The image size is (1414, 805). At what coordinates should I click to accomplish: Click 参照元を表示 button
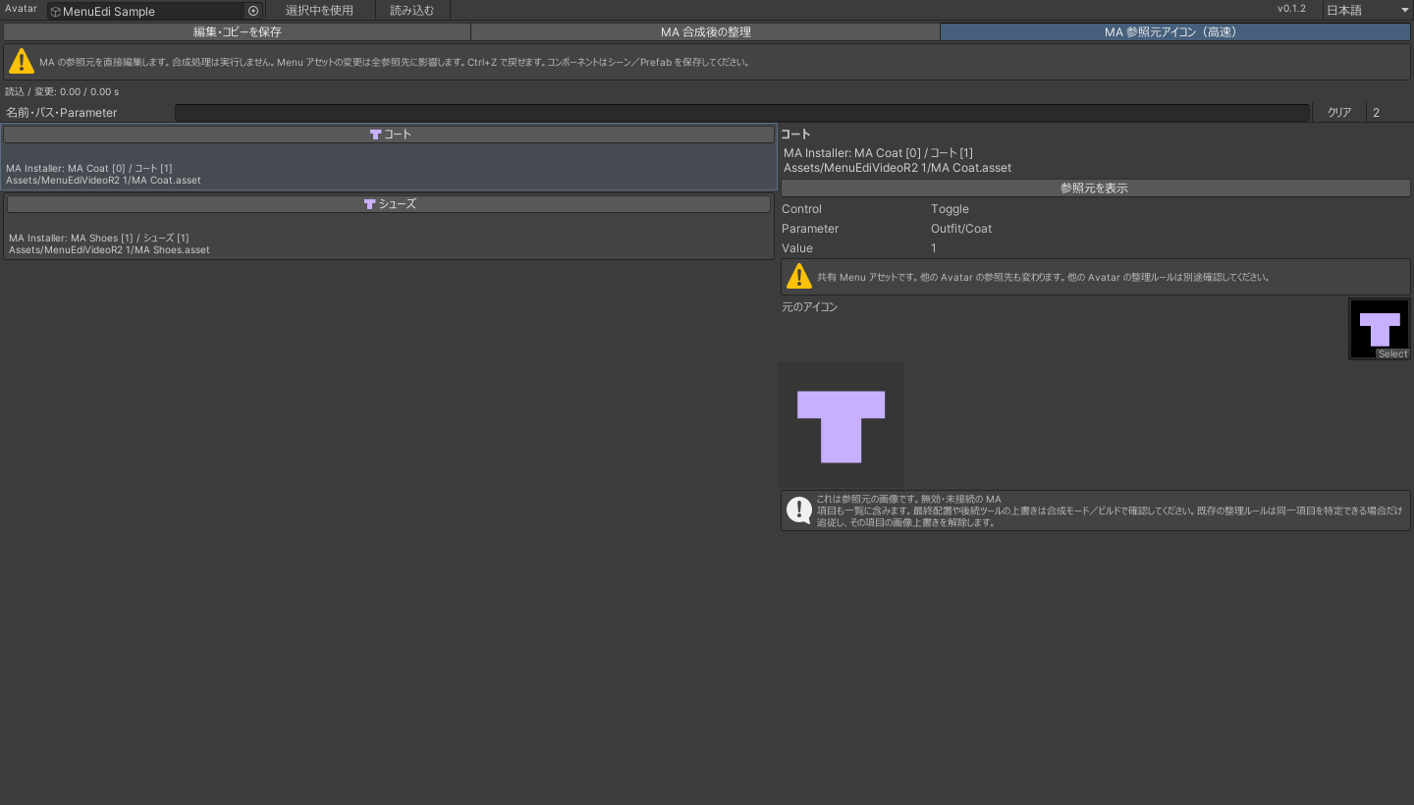coord(1095,188)
